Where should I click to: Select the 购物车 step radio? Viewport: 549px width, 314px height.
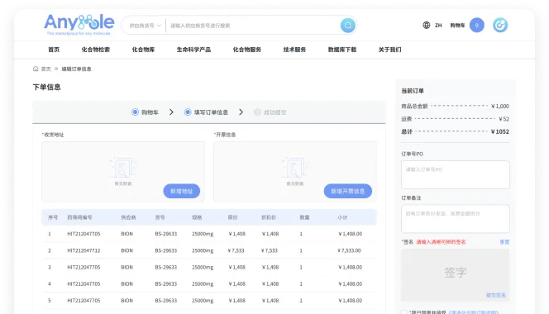(x=135, y=112)
